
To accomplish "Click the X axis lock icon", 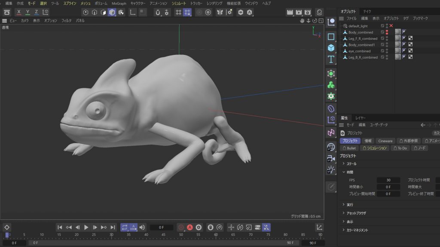I will 18,12.
